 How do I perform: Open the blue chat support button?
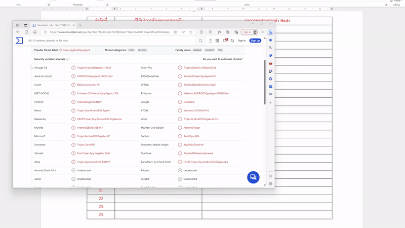(x=253, y=177)
